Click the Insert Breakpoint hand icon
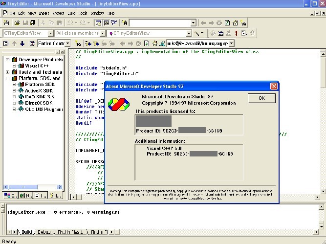 [x=252, y=33]
